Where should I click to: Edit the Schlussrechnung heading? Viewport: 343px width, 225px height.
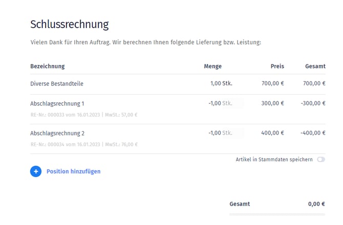point(70,24)
